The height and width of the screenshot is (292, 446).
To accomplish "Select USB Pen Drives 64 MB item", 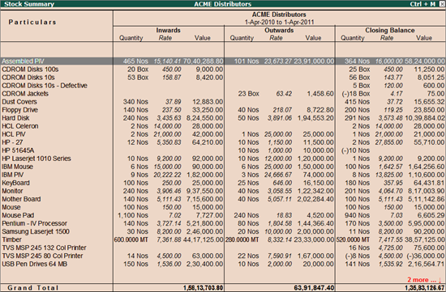I will pos(34,264).
